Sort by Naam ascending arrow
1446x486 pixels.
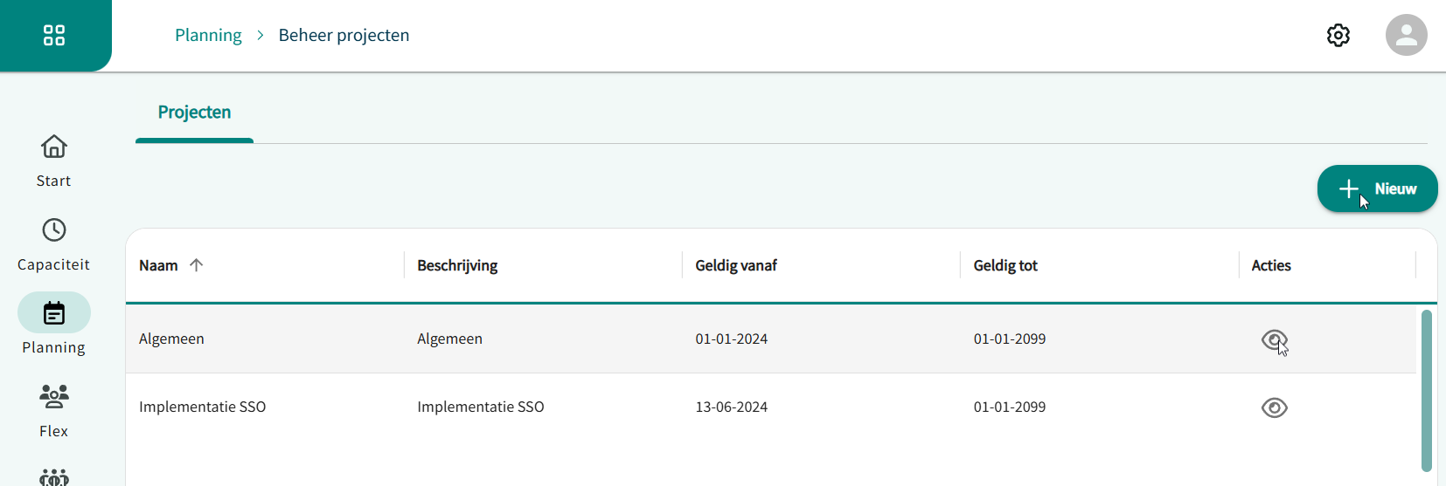click(x=196, y=265)
